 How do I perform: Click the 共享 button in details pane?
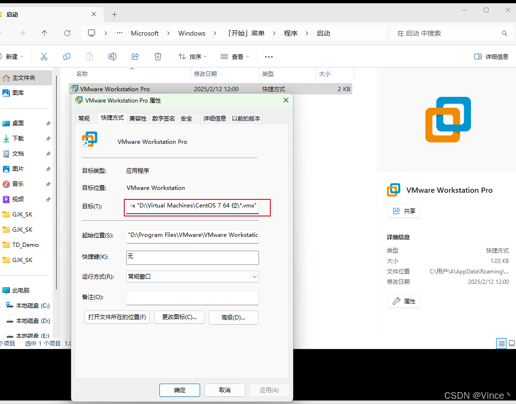point(404,211)
